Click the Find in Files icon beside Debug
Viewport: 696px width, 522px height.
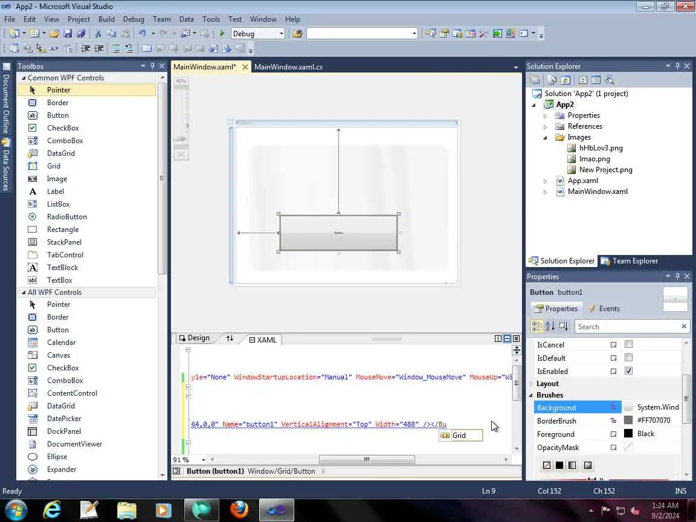[297, 33]
